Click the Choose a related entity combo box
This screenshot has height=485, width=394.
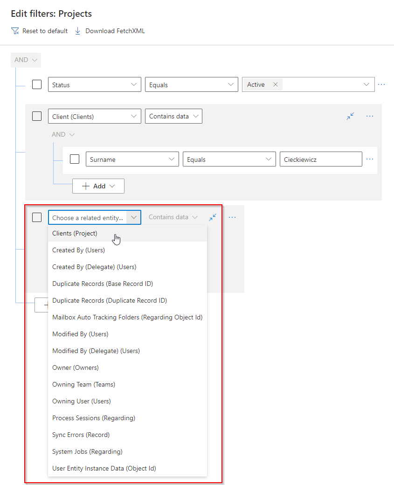(95, 217)
